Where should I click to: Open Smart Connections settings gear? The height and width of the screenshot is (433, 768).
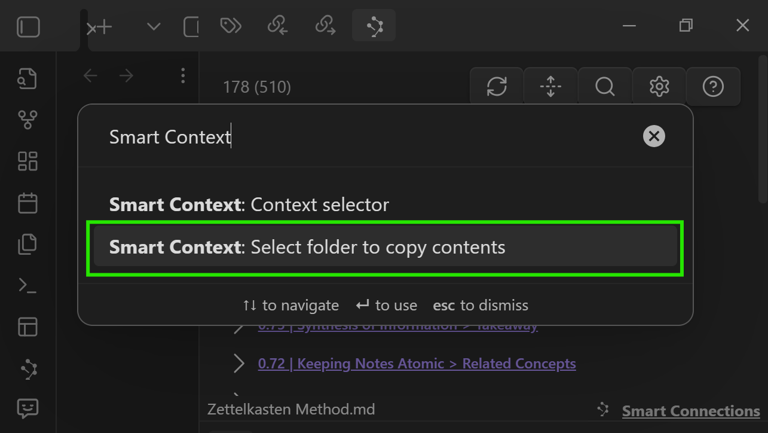click(x=659, y=86)
